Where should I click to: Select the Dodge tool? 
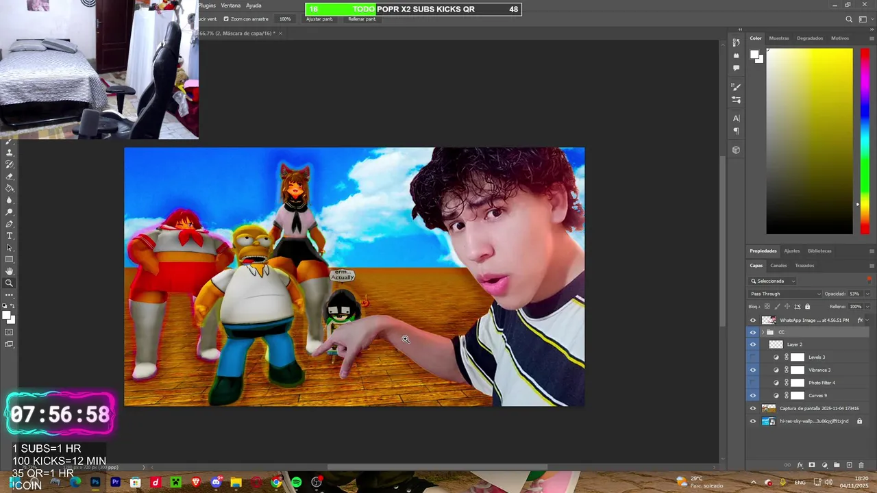click(x=10, y=212)
